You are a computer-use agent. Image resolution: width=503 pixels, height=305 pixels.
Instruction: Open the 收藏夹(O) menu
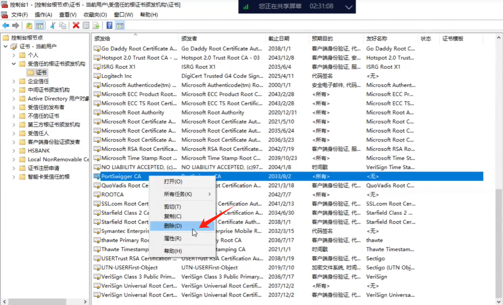[x=95, y=15]
